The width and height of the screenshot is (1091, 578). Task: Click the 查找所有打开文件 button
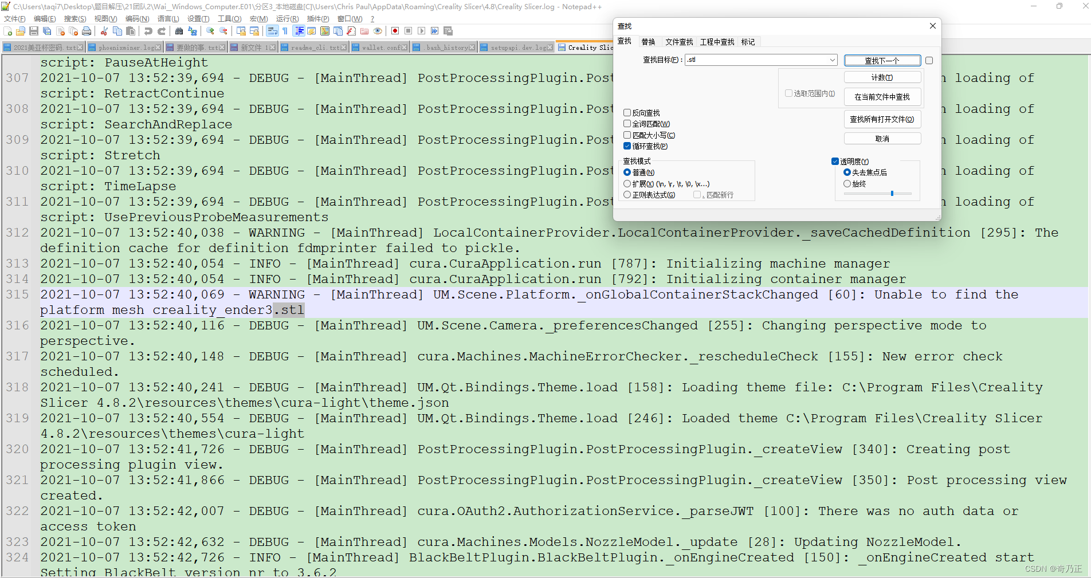coord(882,119)
